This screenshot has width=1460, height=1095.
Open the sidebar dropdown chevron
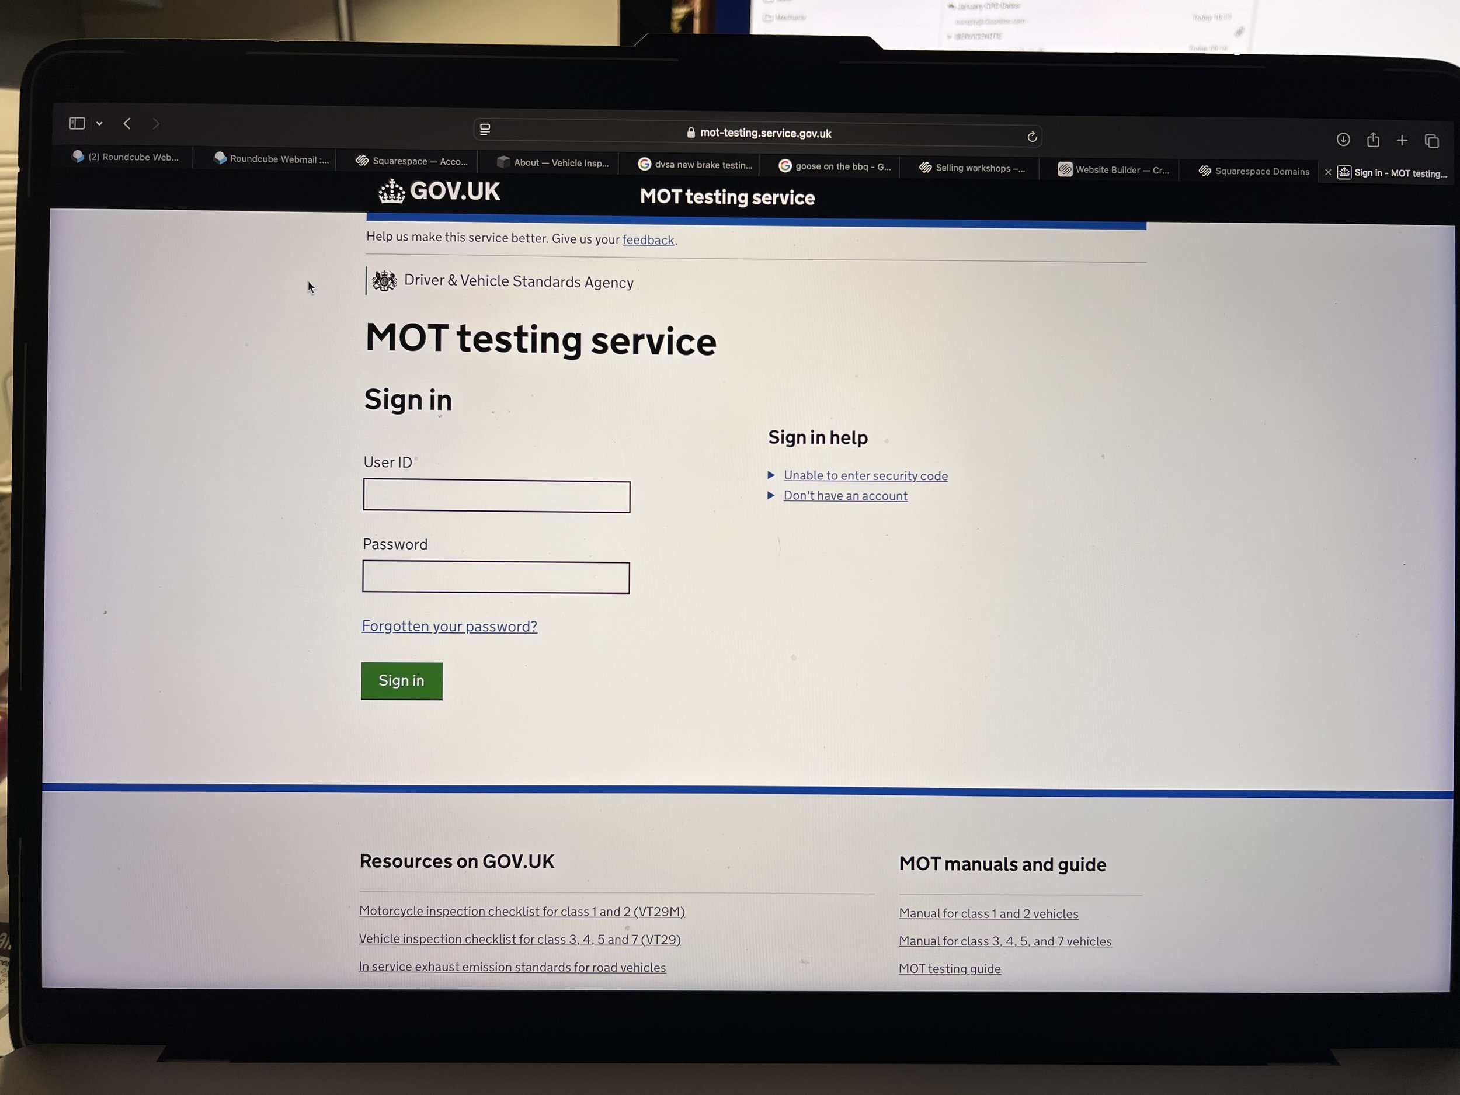tap(99, 123)
